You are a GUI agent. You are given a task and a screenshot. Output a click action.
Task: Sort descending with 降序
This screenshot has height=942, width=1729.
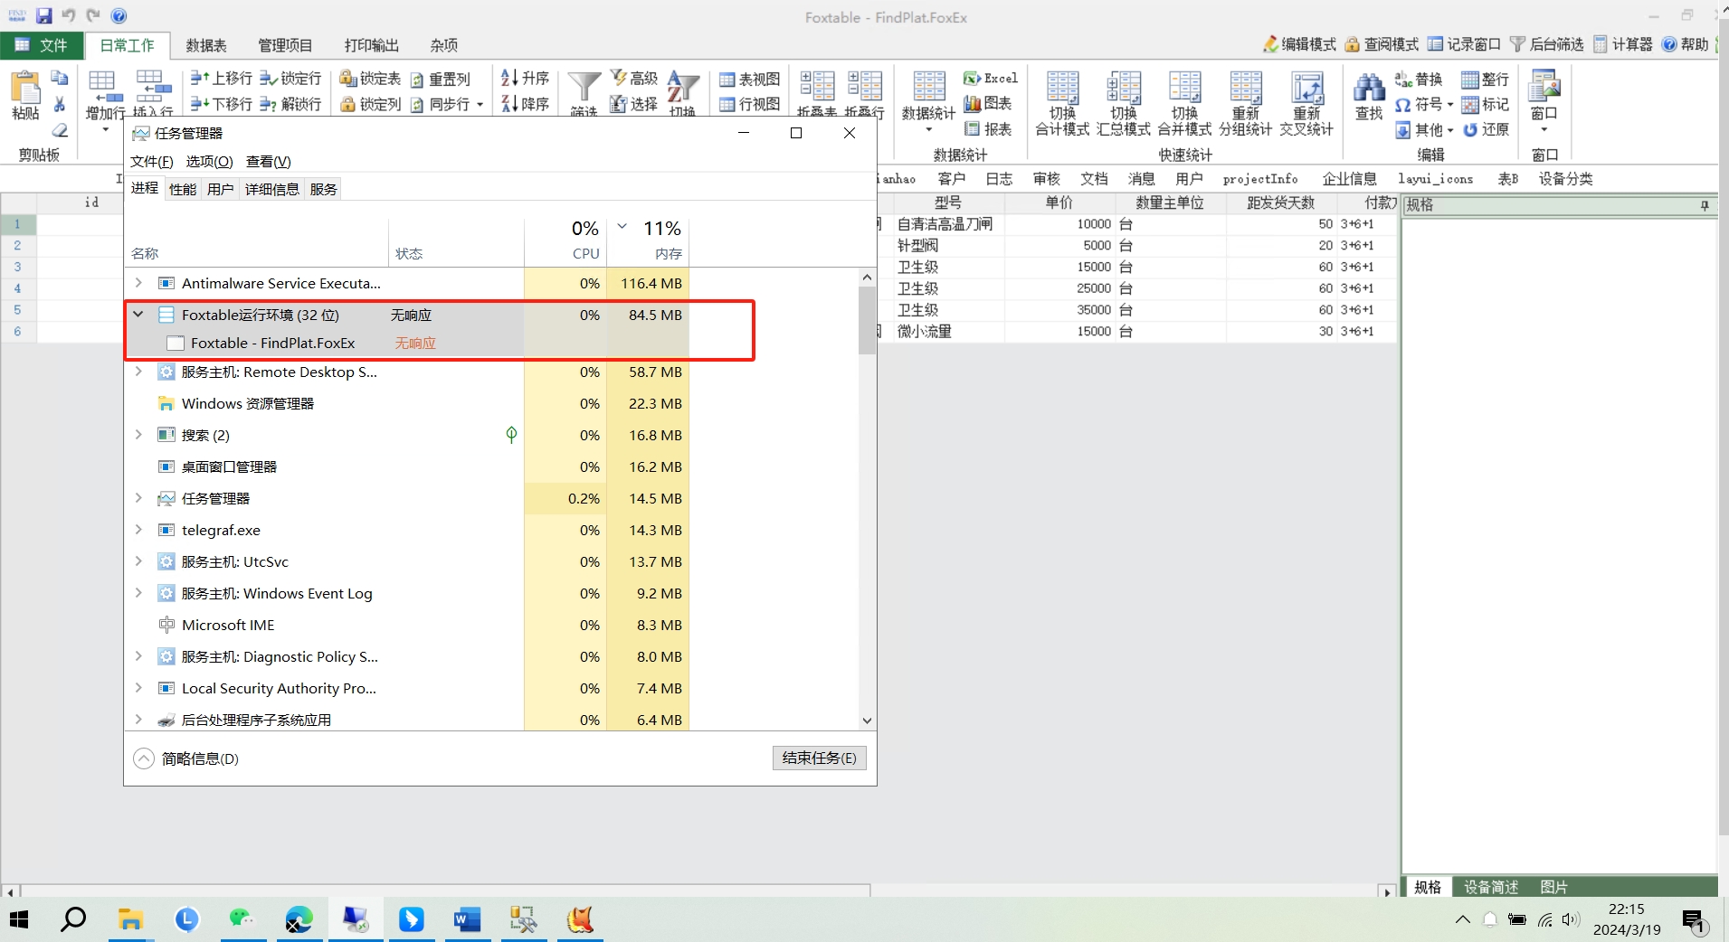pos(525,104)
